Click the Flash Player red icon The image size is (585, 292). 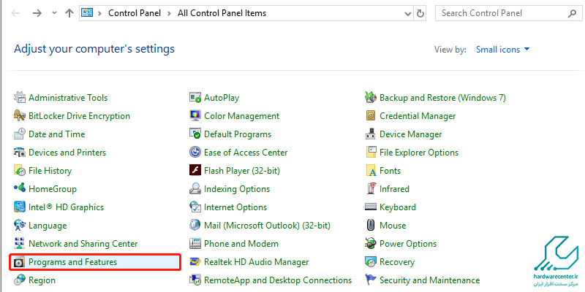(195, 171)
